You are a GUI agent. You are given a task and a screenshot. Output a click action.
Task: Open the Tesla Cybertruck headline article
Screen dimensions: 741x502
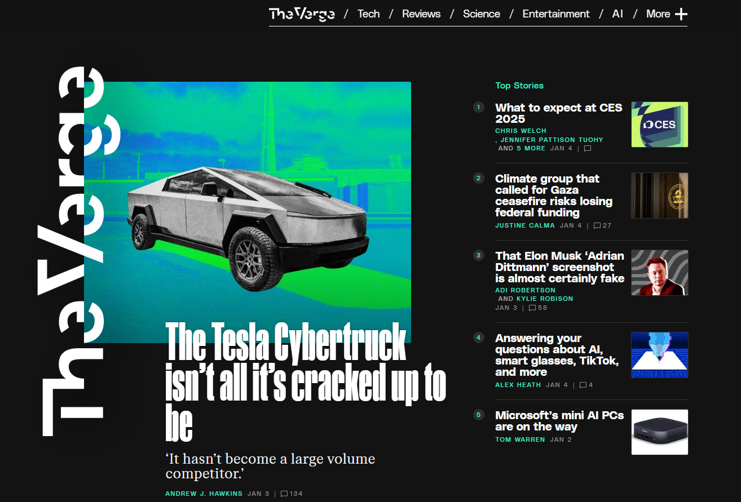point(305,382)
